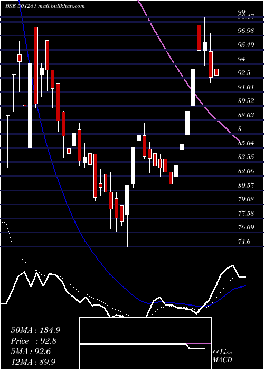Click the 85.04 price axis label

click(246, 143)
